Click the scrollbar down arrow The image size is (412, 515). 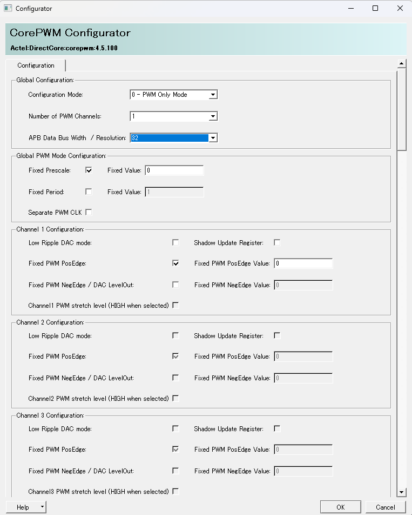point(401,492)
